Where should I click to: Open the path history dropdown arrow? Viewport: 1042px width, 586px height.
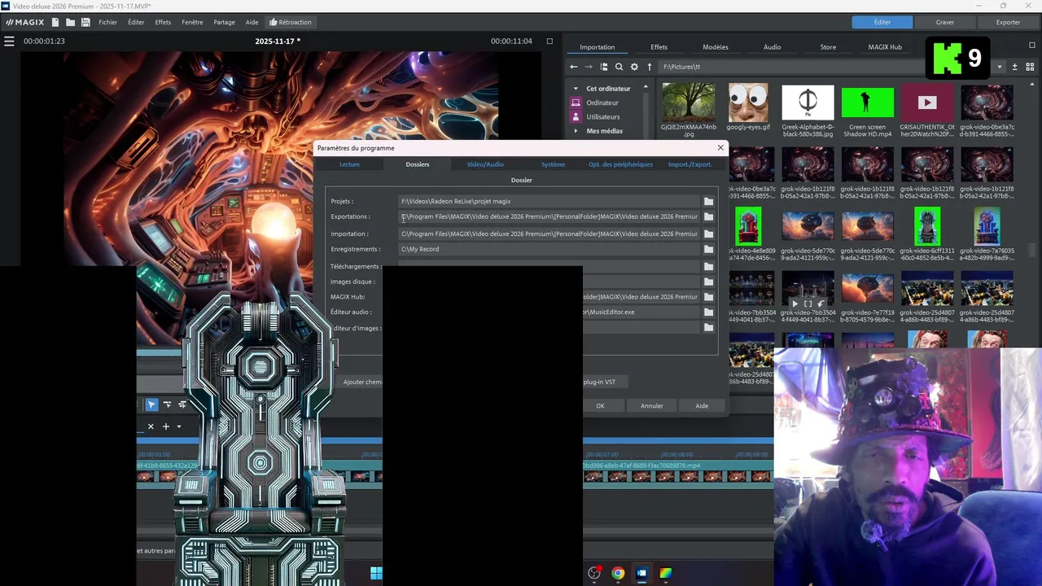tap(1000, 67)
